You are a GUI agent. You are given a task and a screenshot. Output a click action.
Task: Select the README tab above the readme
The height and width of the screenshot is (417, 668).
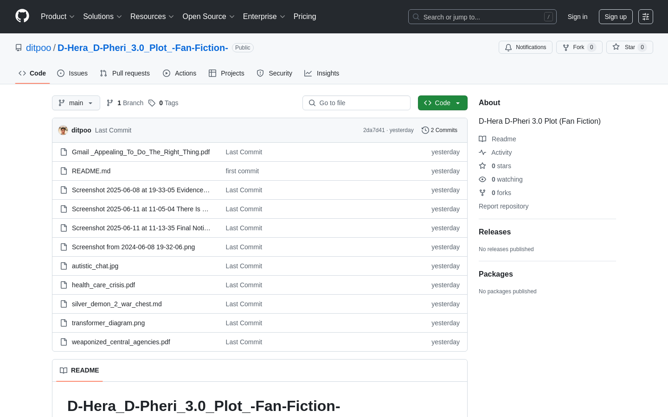(79, 370)
